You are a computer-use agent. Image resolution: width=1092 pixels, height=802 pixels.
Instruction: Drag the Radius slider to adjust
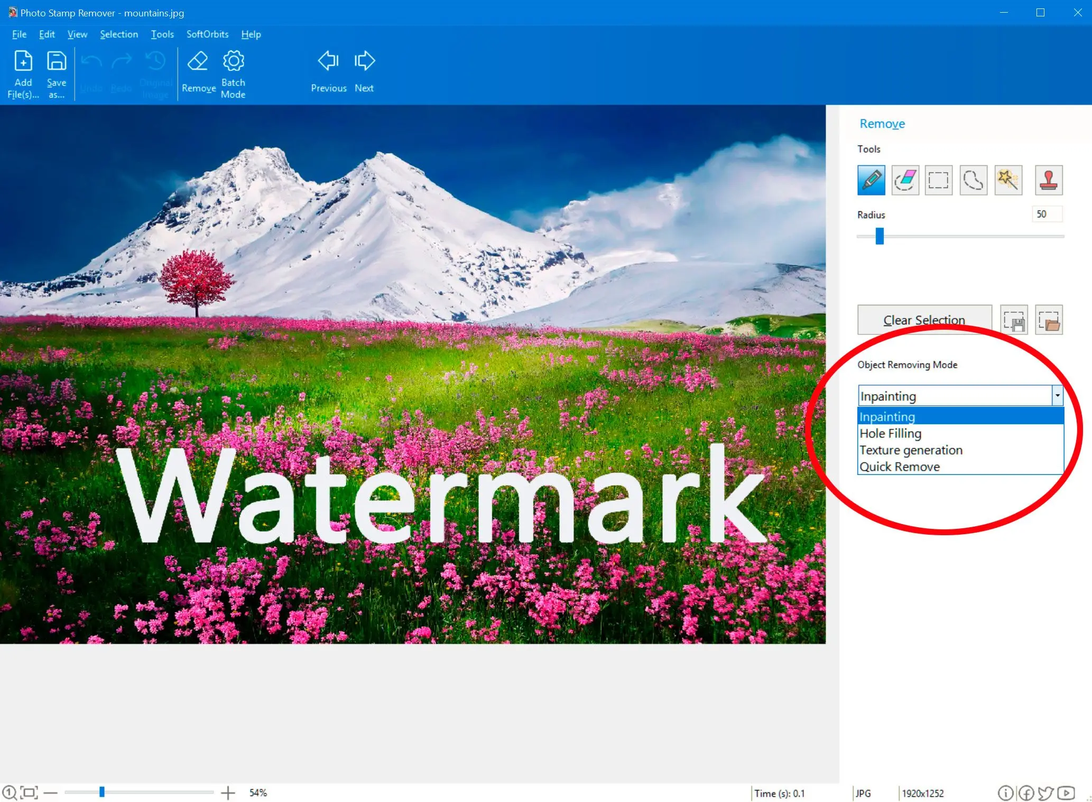coord(877,236)
